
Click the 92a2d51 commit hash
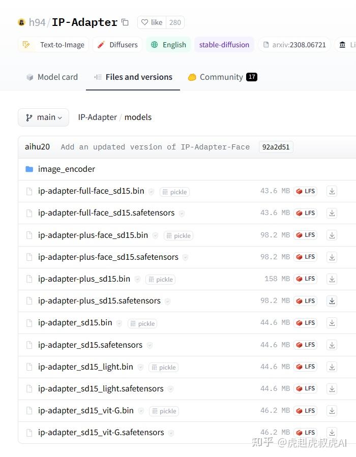276,147
